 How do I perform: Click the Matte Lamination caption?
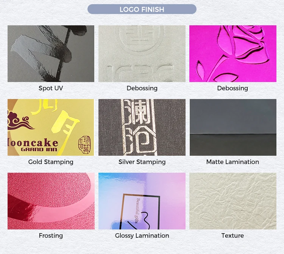pos(233,162)
